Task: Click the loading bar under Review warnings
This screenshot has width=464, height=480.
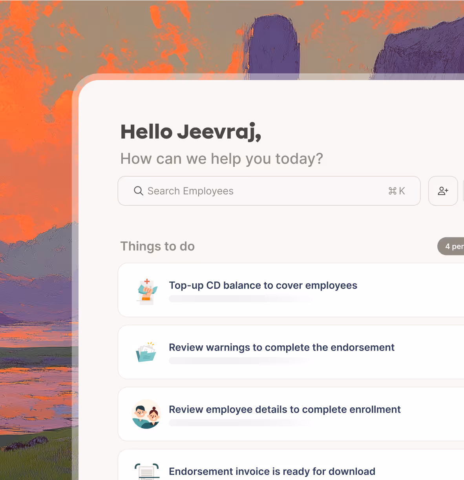Action: [x=239, y=361]
